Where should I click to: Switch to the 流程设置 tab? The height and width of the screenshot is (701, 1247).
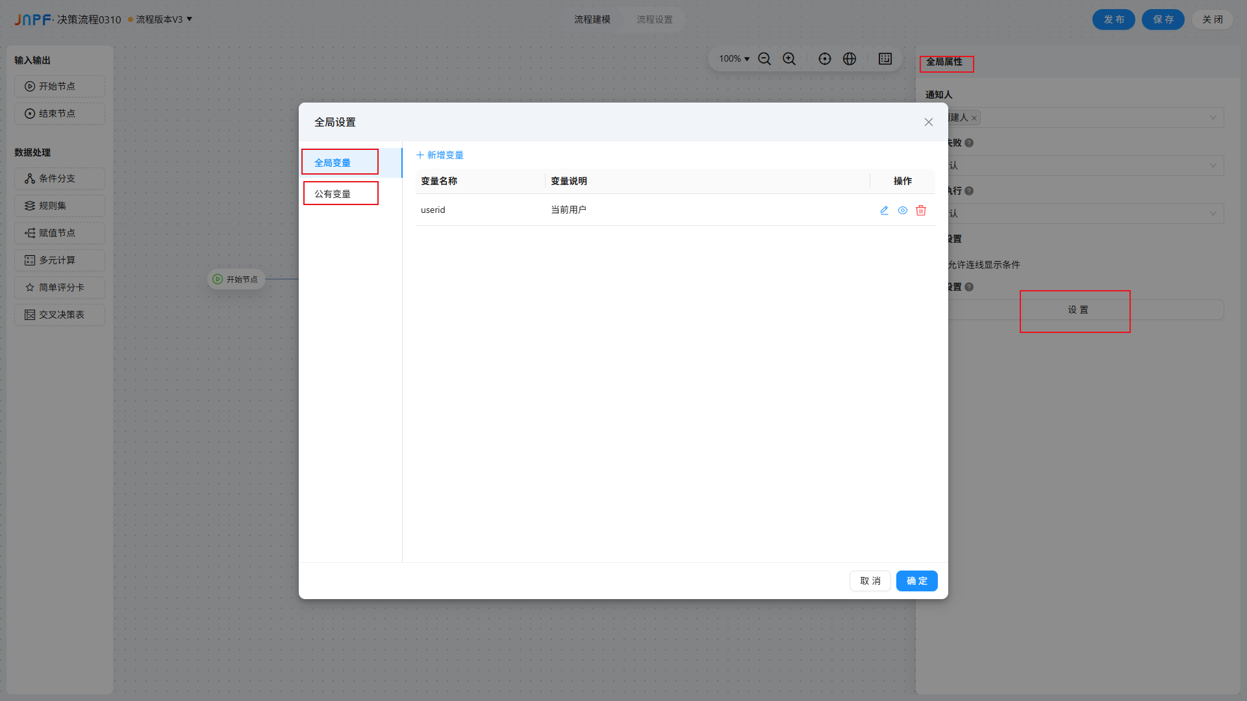click(x=654, y=19)
